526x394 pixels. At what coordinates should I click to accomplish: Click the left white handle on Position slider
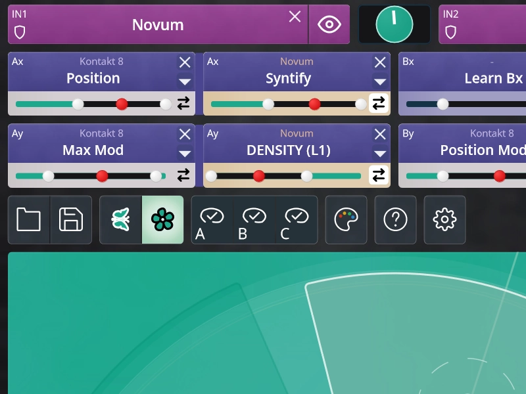click(x=78, y=104)
